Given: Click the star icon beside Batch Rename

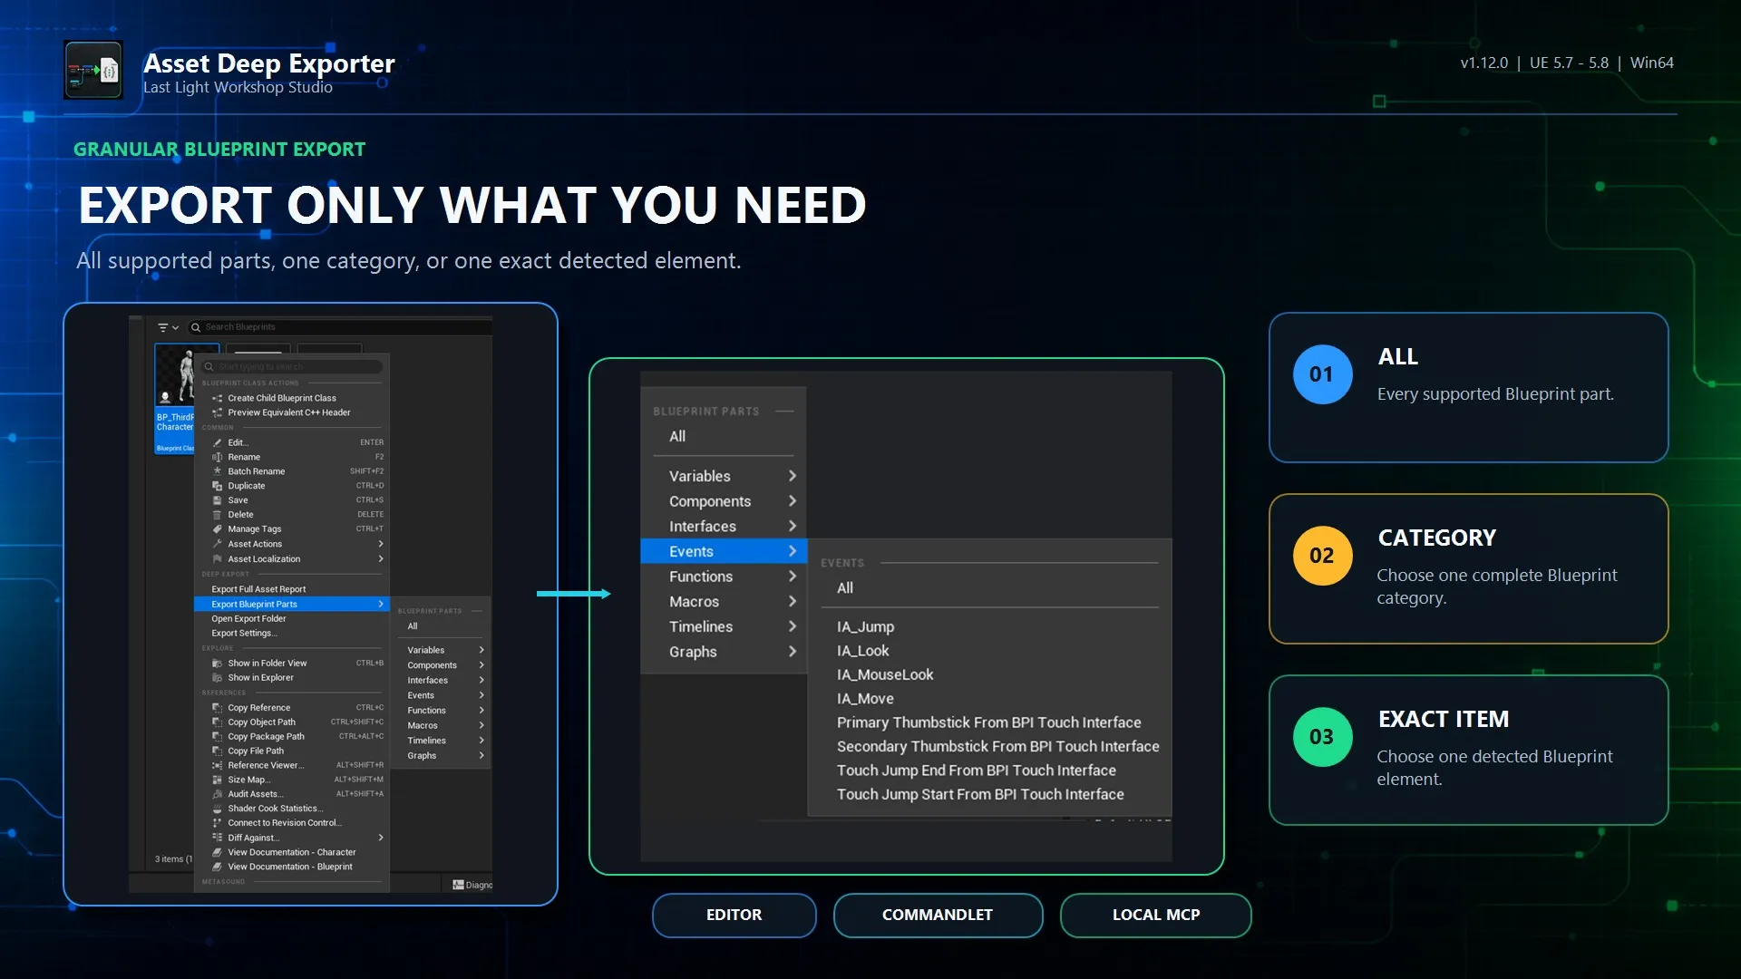Looking at the screenshot, I should click(x=217, y=471).
